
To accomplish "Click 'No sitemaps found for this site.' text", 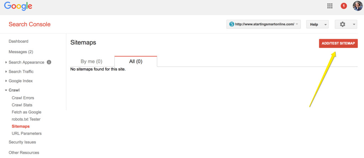I will (98, 69).
